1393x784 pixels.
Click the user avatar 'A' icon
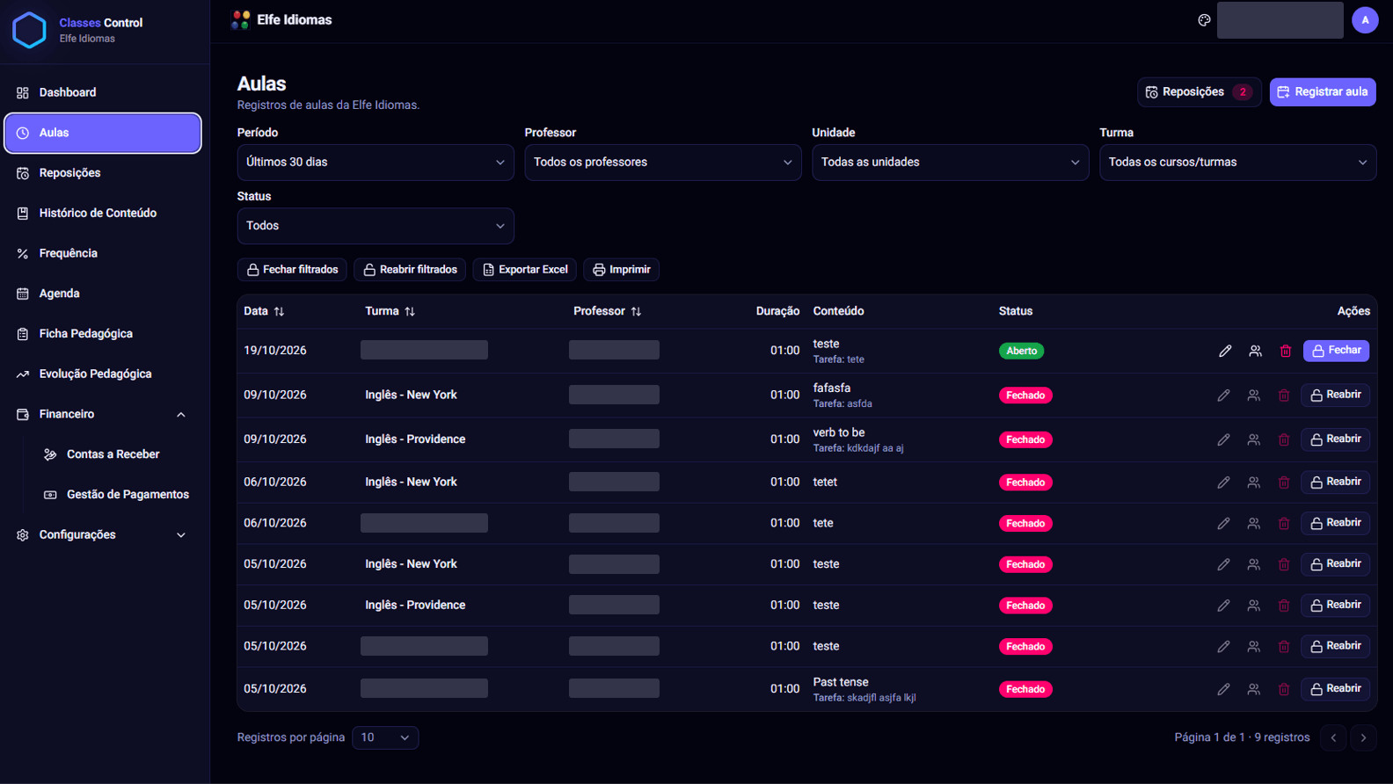1365,20
